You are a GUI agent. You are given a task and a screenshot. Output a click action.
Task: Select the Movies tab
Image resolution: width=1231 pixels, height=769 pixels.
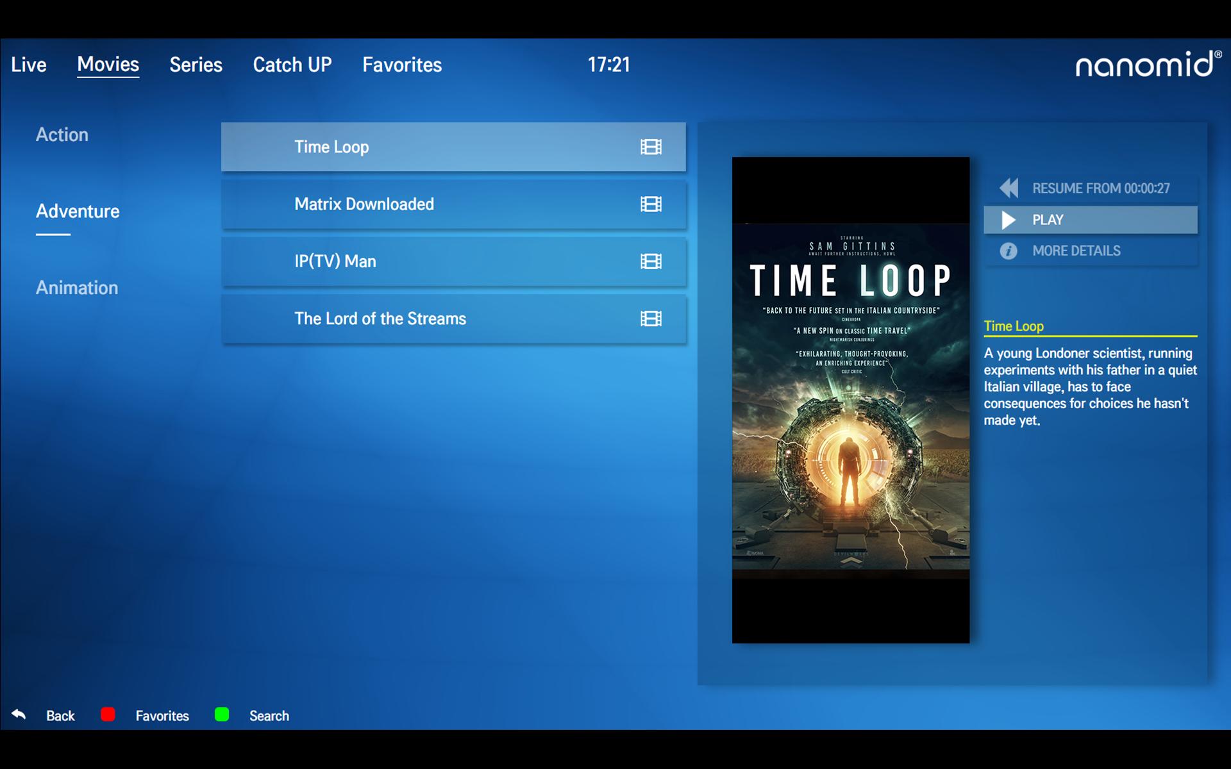point(108,65)
